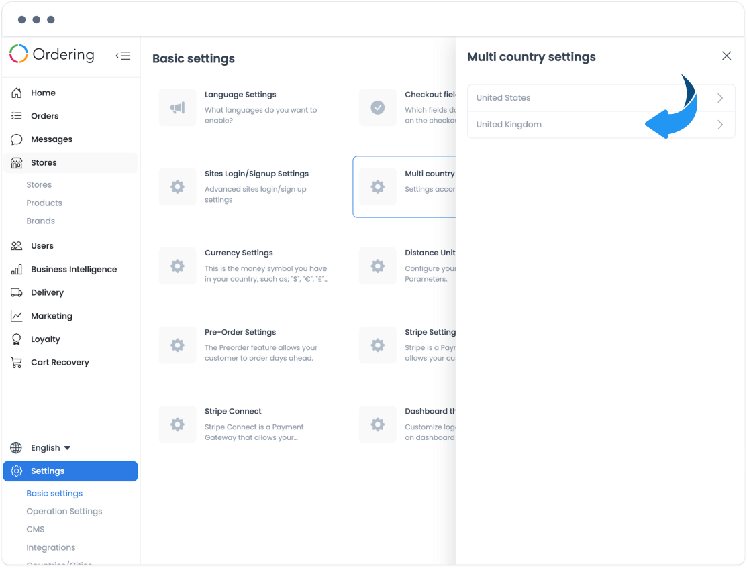Screen dimensions: 747x568
Task: Select the United Kingdom country row
Action: click(601, 125)
